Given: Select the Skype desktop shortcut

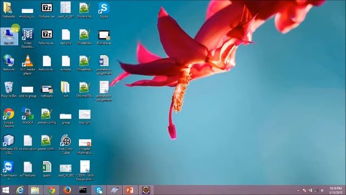Looking at the screenshot, I should coord(104,10).
